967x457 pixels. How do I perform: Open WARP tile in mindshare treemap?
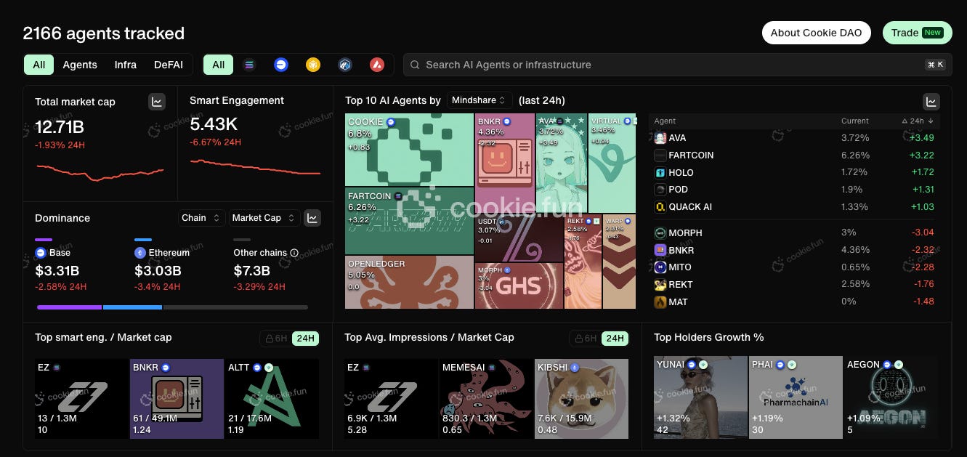(620, 262)
